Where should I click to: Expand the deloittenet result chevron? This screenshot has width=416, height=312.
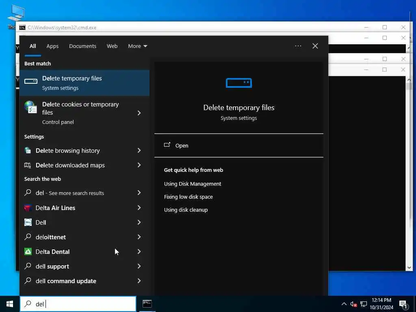coord(139,237)
